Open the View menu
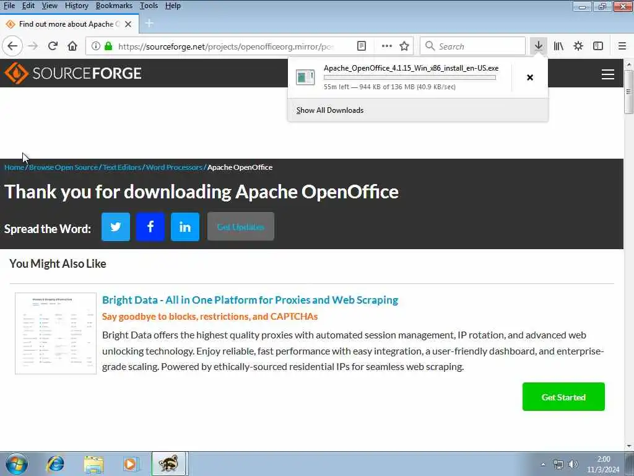This screenshot has width=634, height=476. (x=50, y=6)
